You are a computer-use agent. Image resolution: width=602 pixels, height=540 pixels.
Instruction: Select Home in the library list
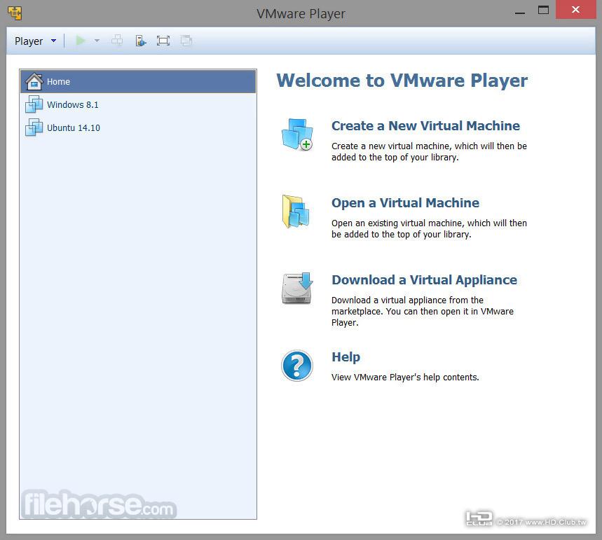(x=138, y=81)
